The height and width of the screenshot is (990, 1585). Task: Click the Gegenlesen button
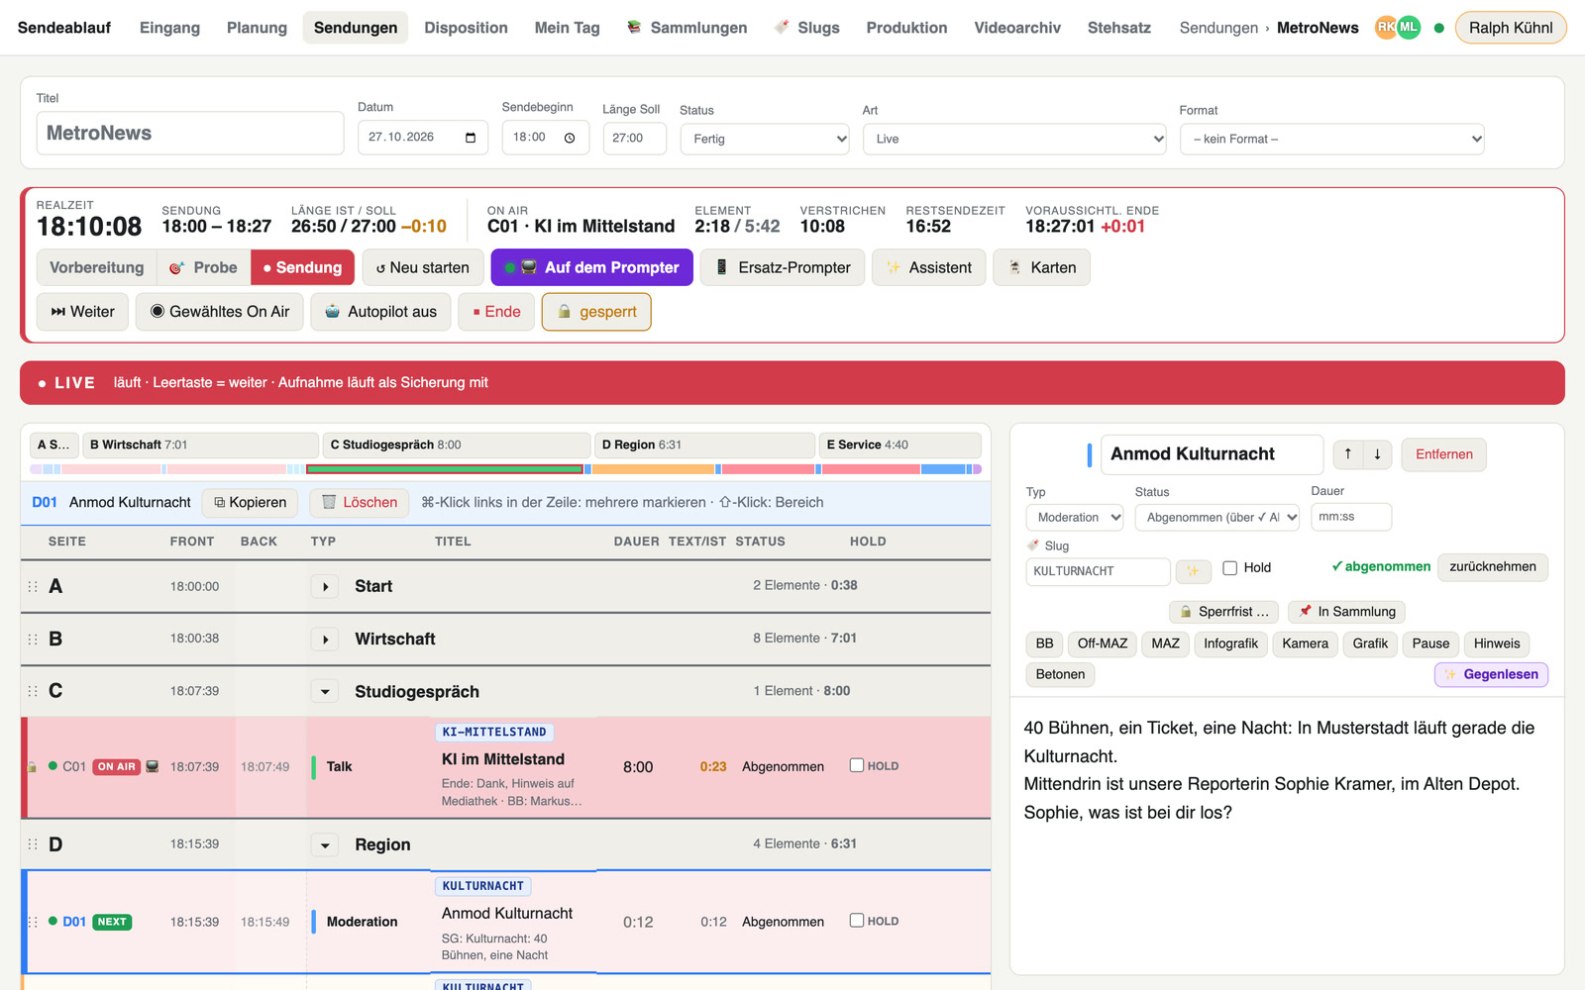(1491, 674)
